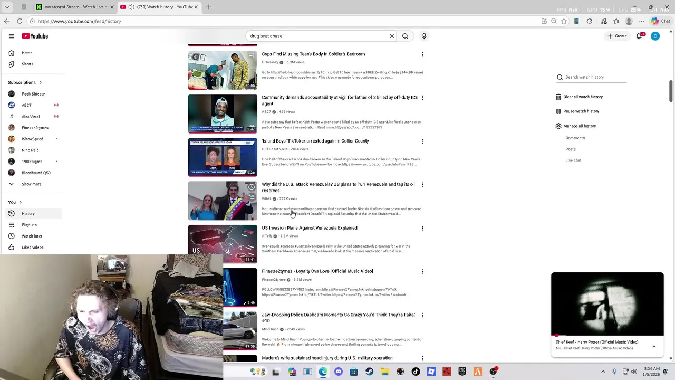This screenshot has width=675, height=380.
Task: Expand the Chief Keef miniplayer chevron
Action: click(x=654, y=347)
